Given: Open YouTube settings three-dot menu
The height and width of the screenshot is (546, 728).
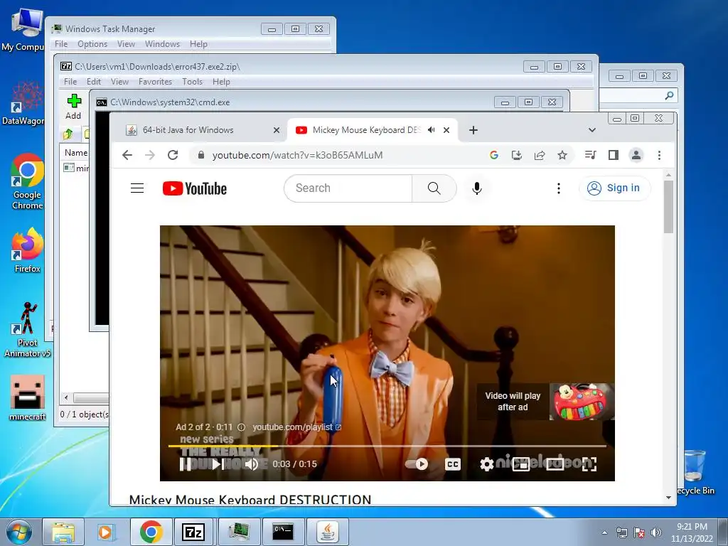Looking at the screenshot, I should pyautogui.click(x=559, y=188).
